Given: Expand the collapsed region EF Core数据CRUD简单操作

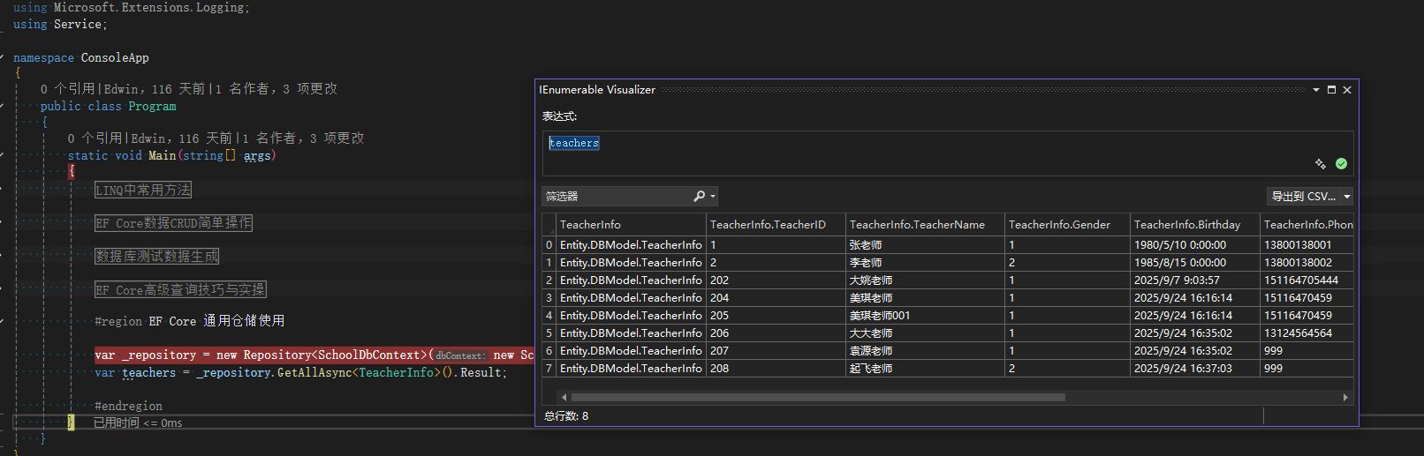Looking at the screenshot, I should [x=173, y=223].
